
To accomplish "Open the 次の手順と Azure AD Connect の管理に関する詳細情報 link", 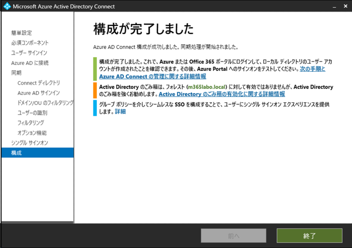I will (x=153, y=77).
